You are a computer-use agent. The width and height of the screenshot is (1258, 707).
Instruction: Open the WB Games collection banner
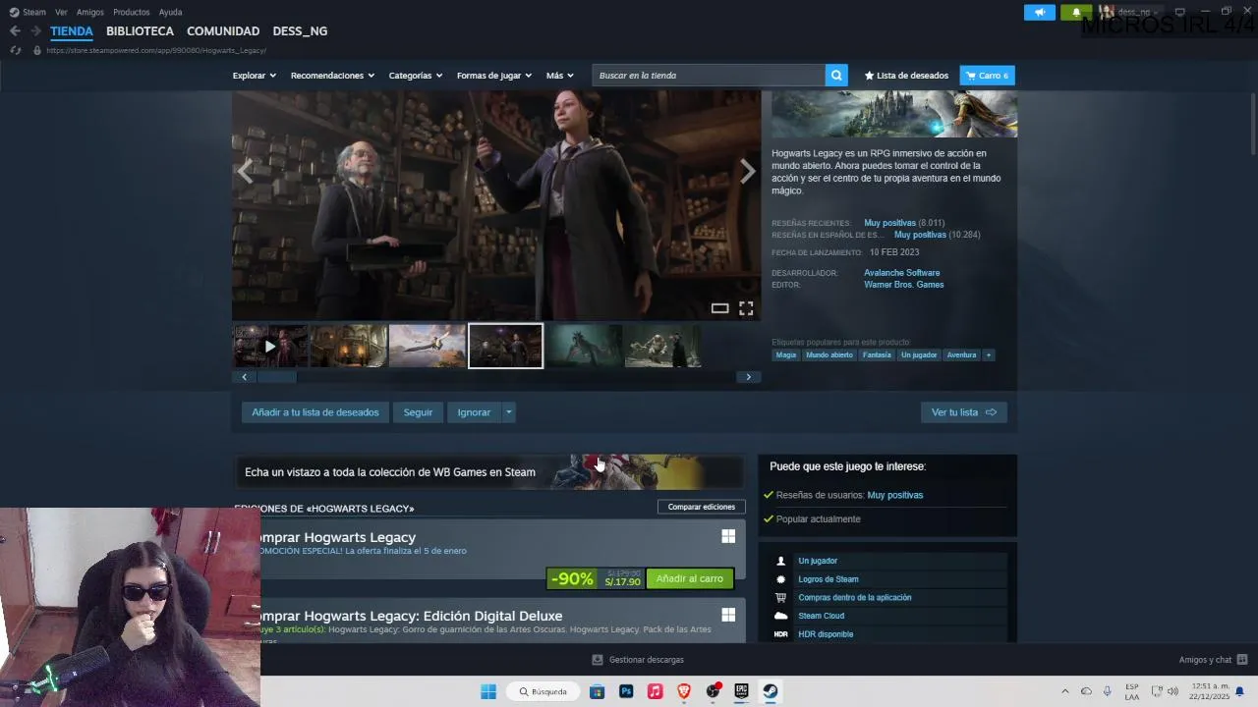[x=488, y=472]
